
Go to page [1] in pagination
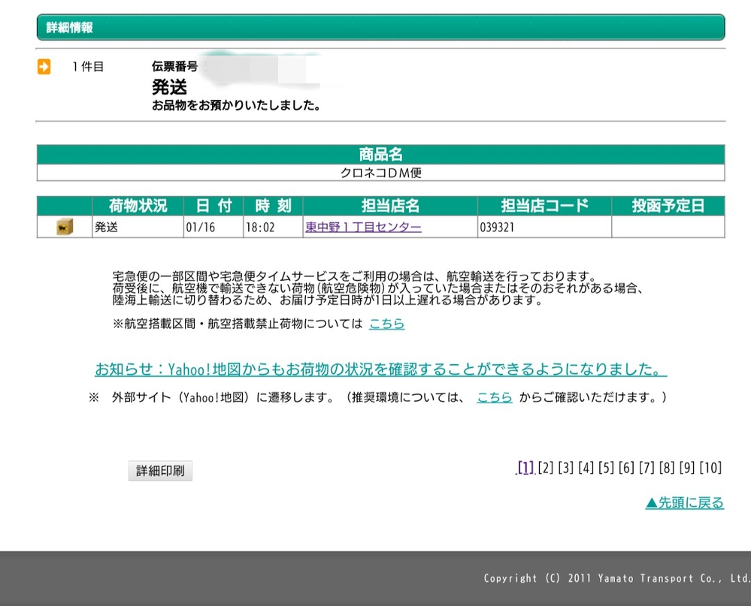click(525, 468)
